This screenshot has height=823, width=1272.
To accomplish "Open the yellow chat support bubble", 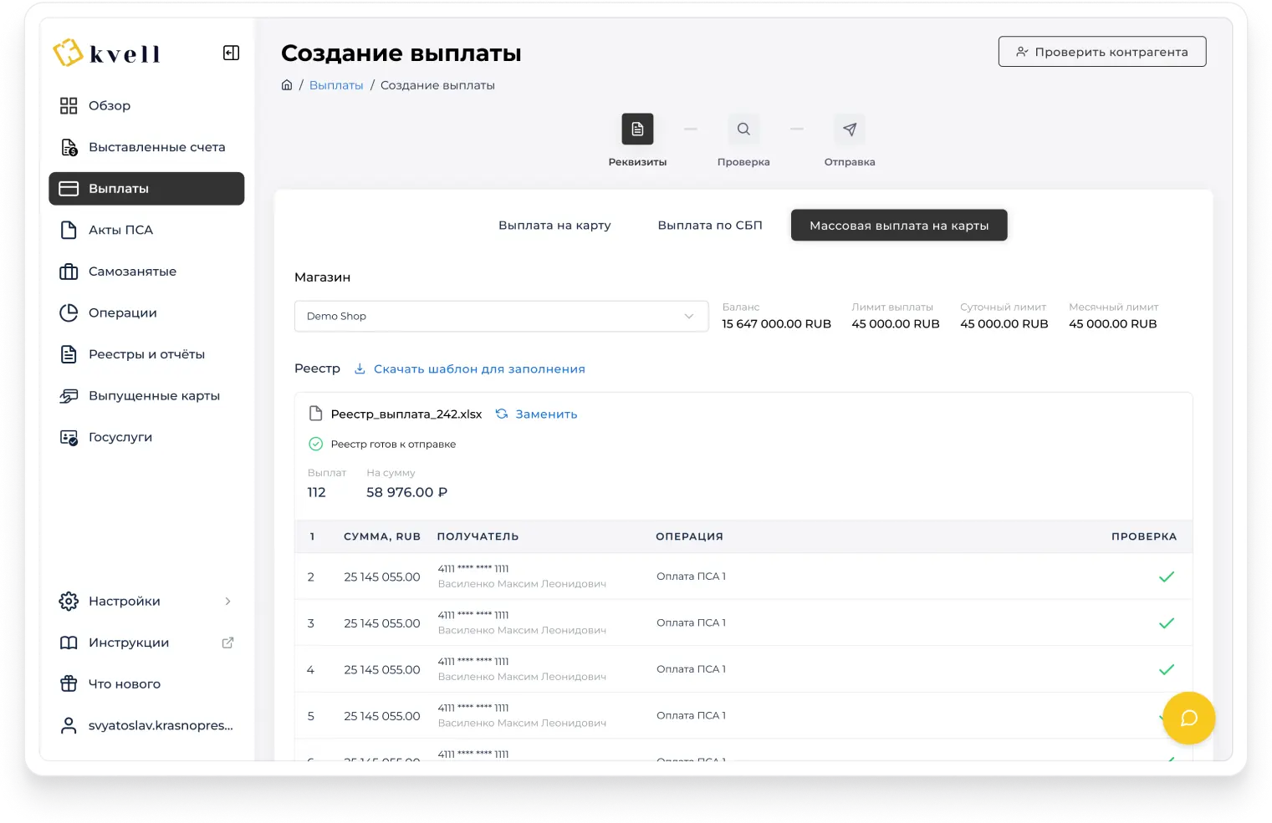I will [x=1188, y=719].
